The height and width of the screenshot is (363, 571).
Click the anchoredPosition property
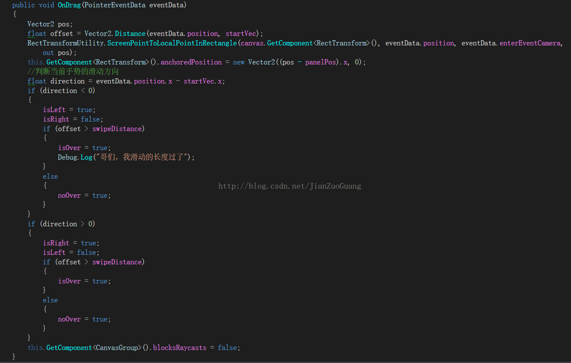pos(191,62)
